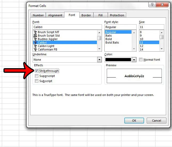The height and width of the screenshot is (147, 172).
Task: Click the Font name input field
Action: point(67,27)
